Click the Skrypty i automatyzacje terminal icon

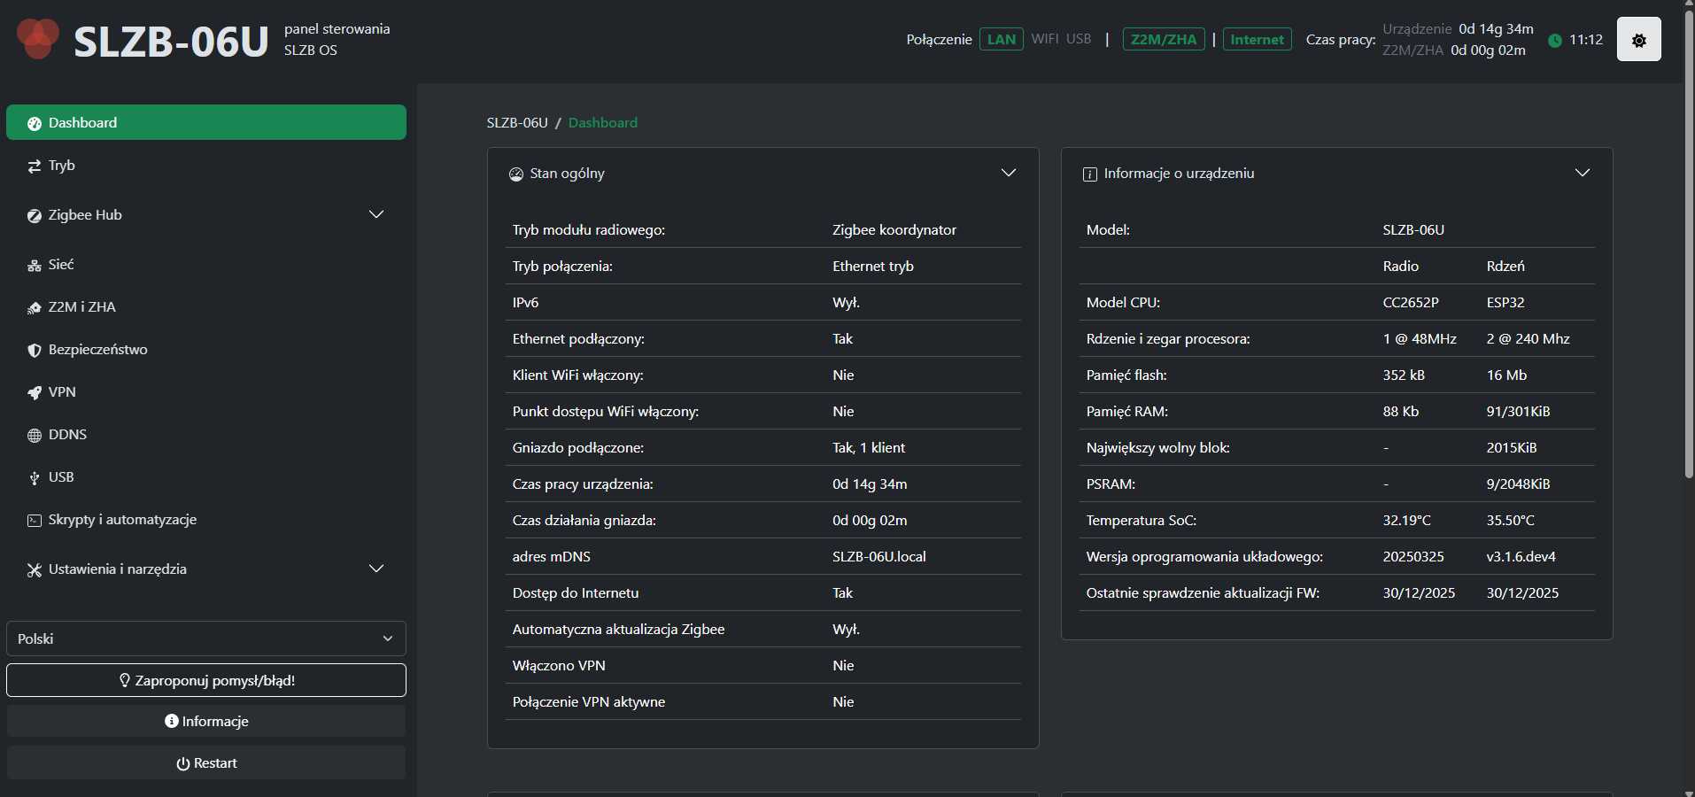35,521
